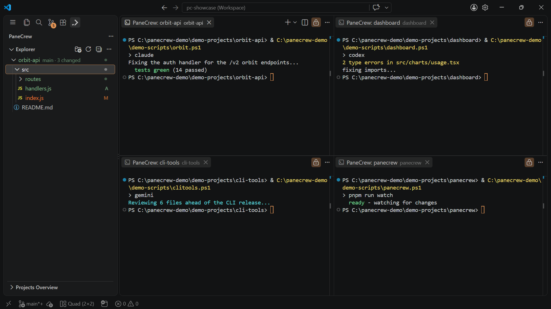The height and width of the screenshot is (309, 551).
Task: Switch to PaneCrew: dashboard tab
Action: pyautogui.click(x=386, y=23)
